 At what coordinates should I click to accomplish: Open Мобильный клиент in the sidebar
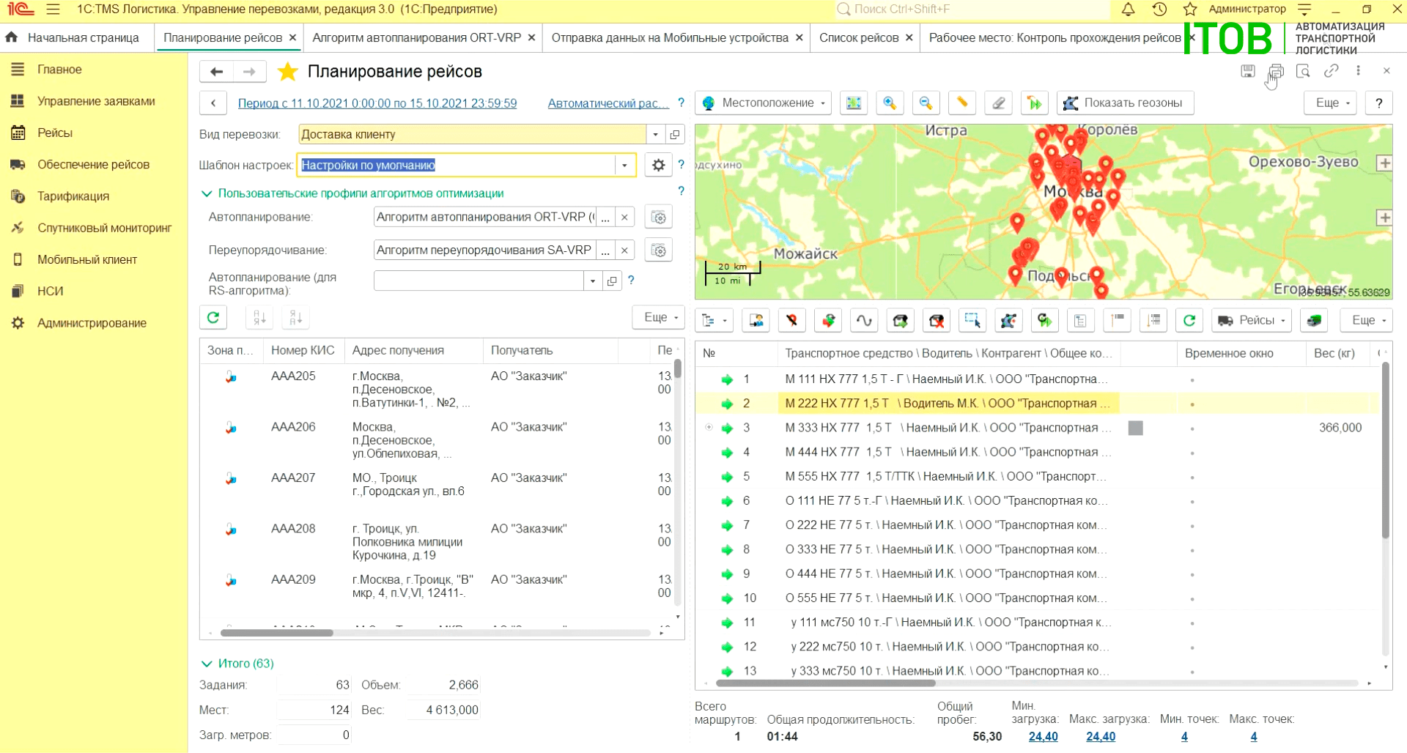pos(87,260)
